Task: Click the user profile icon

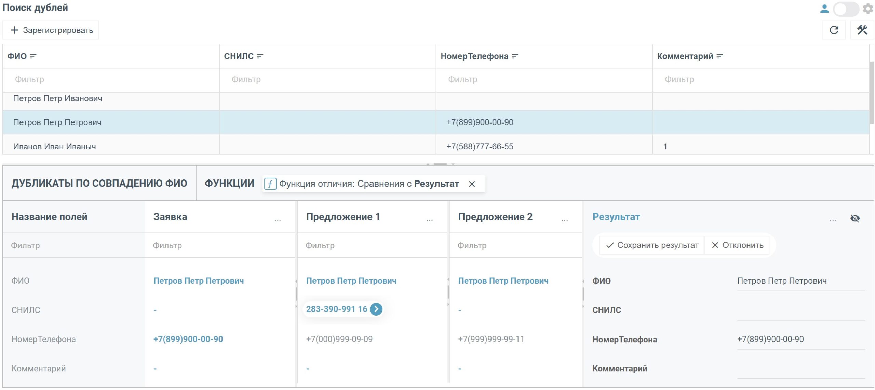Action: [824, 9]
